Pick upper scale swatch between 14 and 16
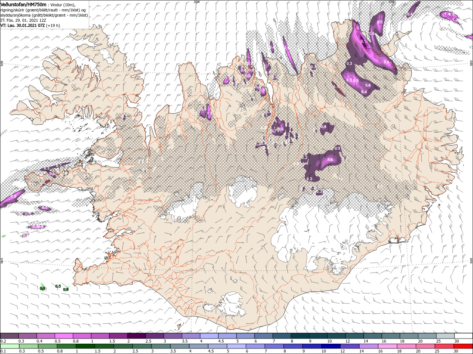 pos(373,336)
